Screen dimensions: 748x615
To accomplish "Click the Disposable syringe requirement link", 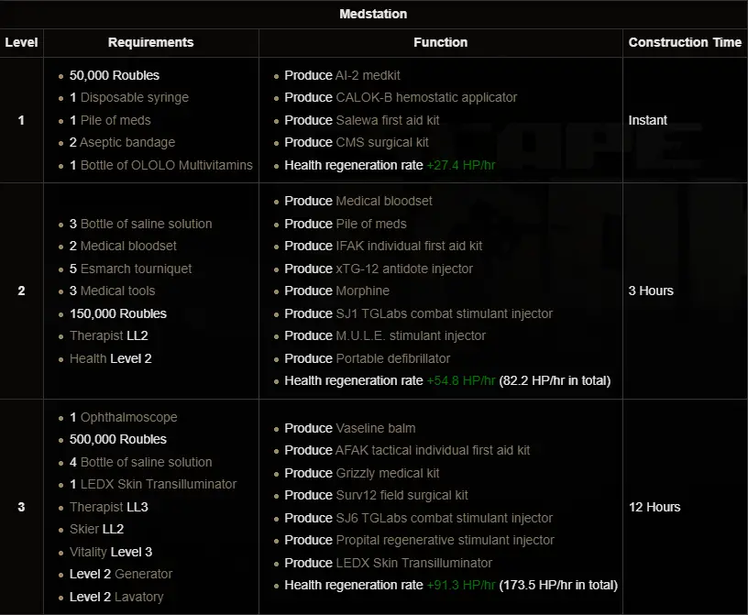I will point(135,97).
